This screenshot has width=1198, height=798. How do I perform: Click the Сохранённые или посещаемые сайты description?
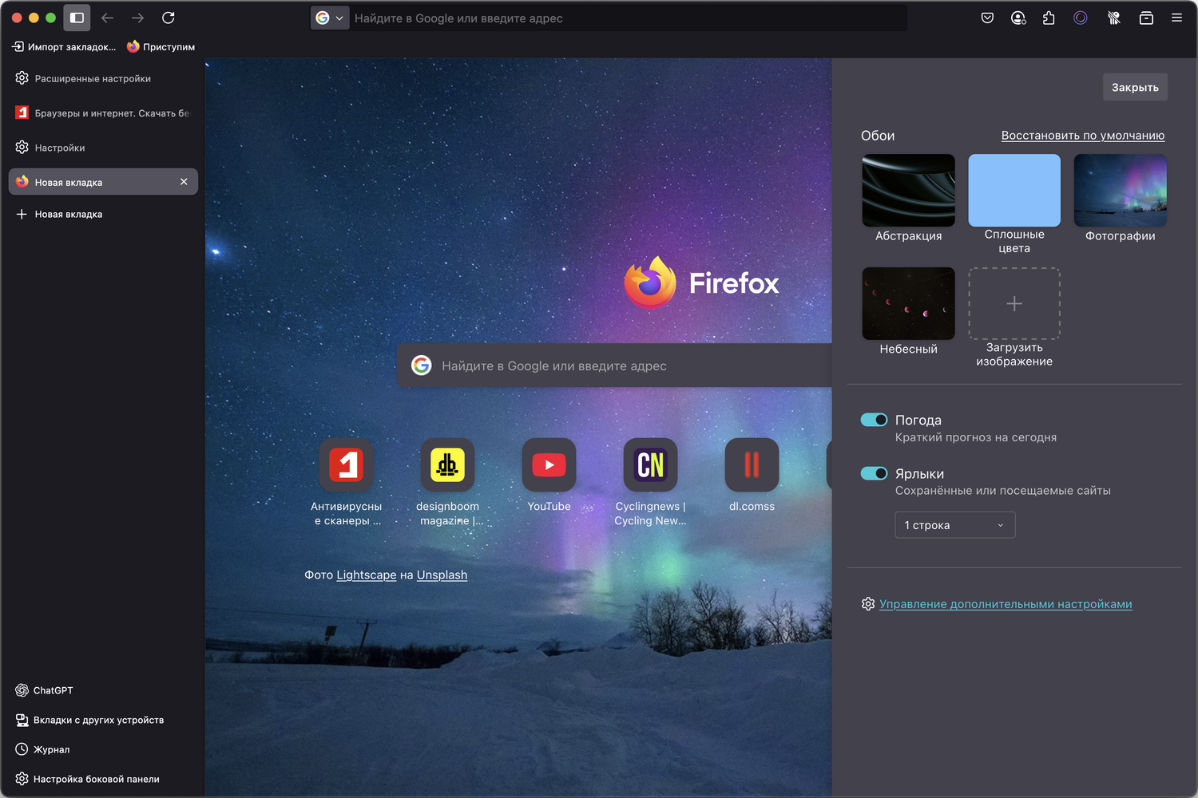tap(1003, 491)
